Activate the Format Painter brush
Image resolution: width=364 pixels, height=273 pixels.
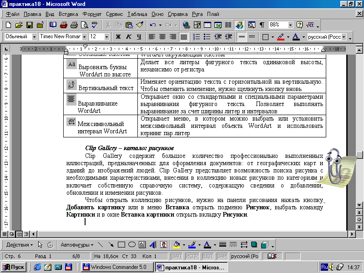[x=140, y=25]
